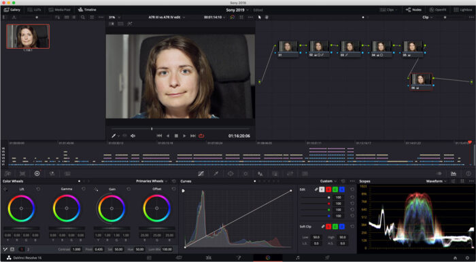Open the RGB Mixer palette
This screenshot has width=476, height=262.
click(x=52, y=174)
